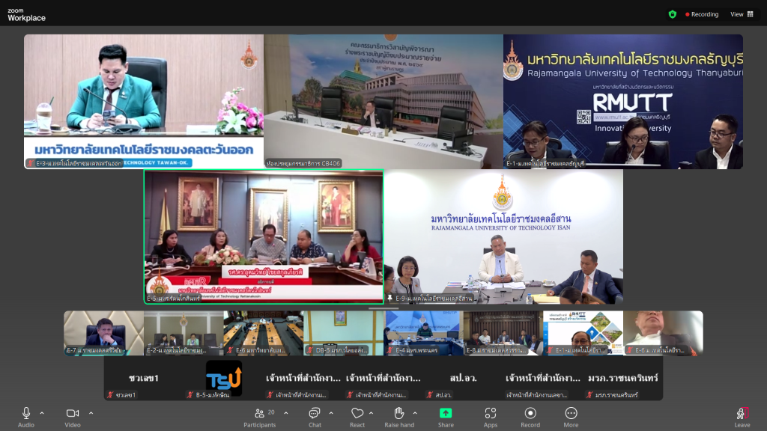Select the E-9 Isan university video tile
The height and width of the screenshot is (431, 767).
(503, 236)
